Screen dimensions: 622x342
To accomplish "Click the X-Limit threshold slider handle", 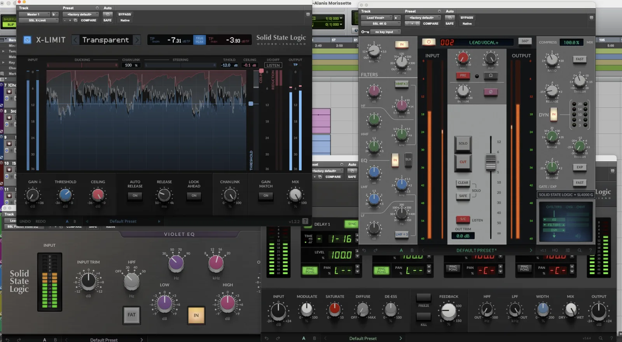I will click(251, 104).
